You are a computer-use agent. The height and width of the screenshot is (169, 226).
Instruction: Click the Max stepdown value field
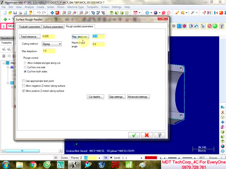[x=49, y=51]
